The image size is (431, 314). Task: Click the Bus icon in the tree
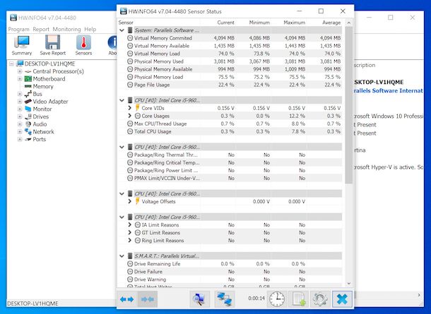click(28, 94)
